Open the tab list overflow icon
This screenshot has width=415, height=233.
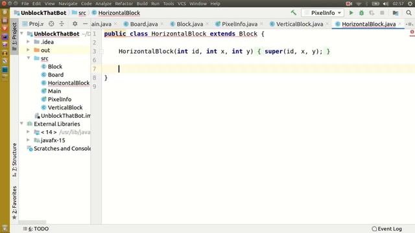point(409,24)
